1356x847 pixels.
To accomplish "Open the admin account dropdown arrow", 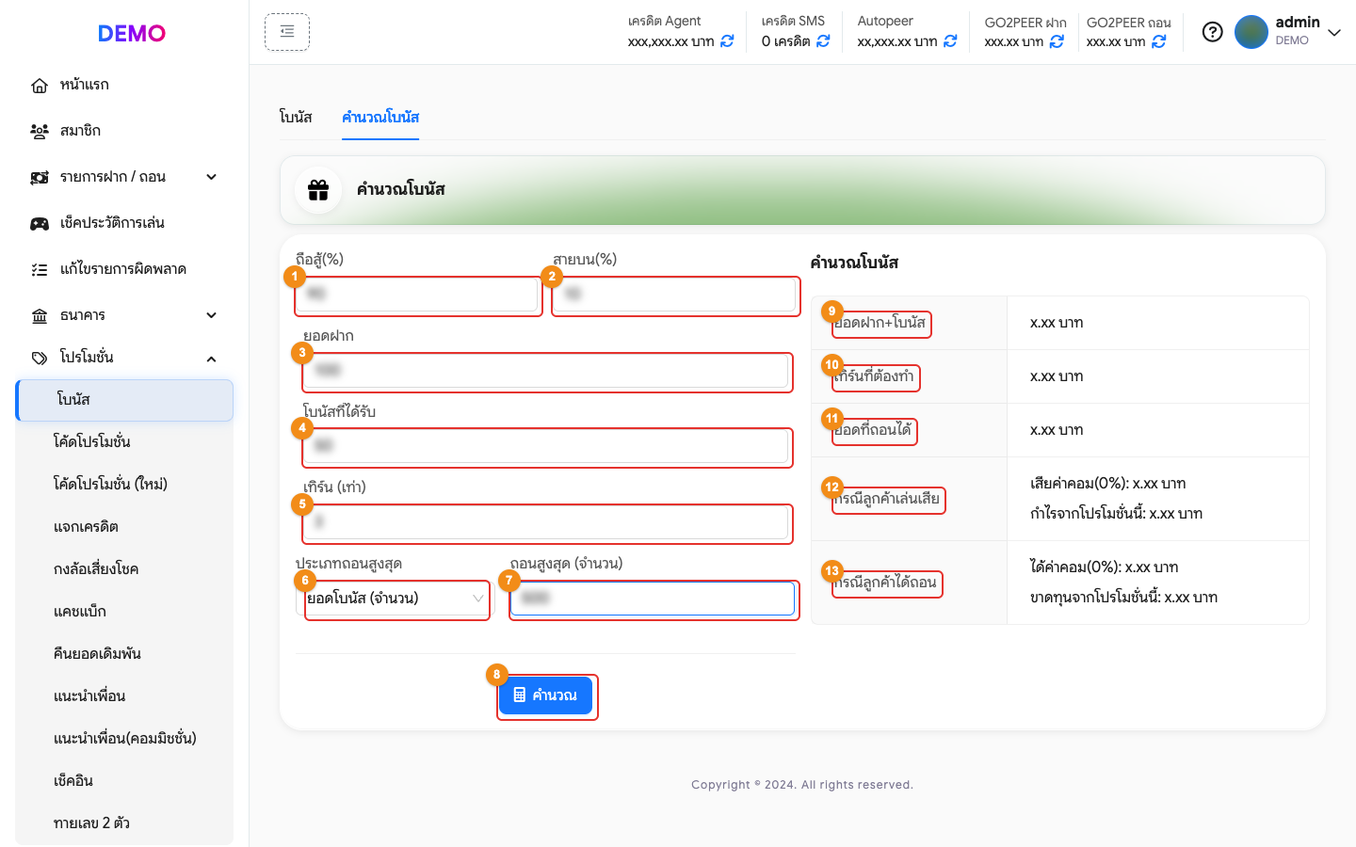I will click(1334, 32).
